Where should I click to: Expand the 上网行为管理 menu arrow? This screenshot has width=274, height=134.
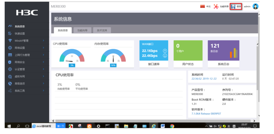[43, 55]
